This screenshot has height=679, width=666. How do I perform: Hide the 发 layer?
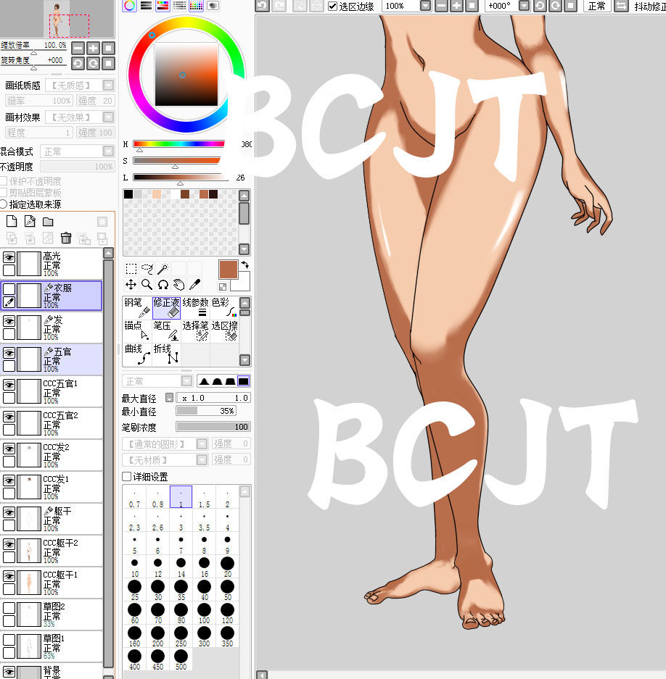click(9, 321)
